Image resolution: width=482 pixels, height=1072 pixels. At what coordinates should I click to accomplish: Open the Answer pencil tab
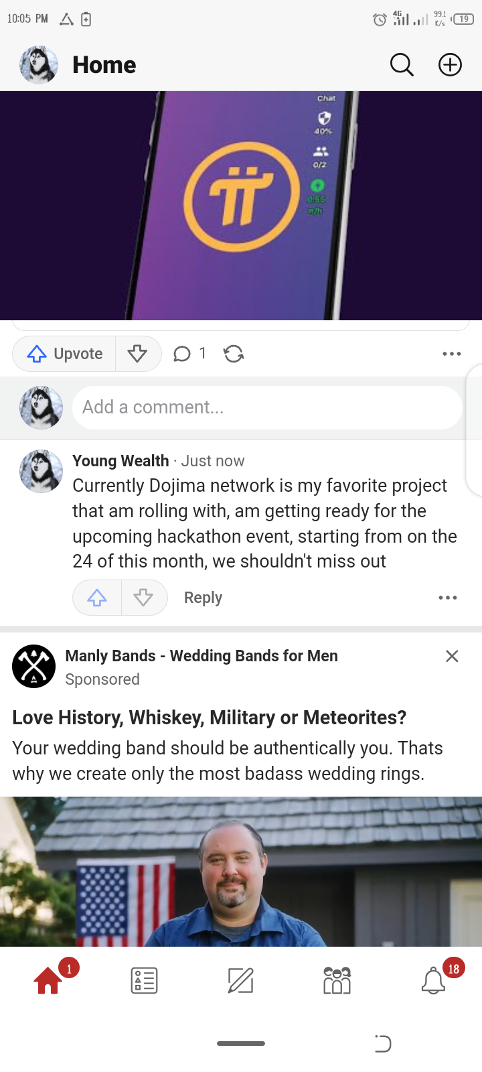[x=241, y=980]
